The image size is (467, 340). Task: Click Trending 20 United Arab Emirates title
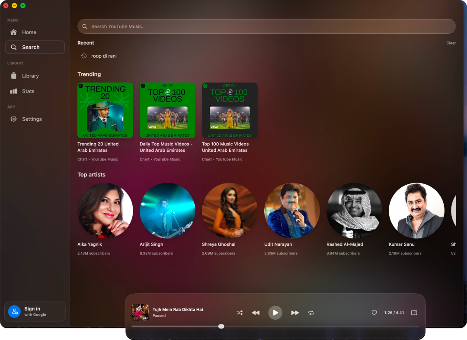pyautogui.click(x=98, y=147)
